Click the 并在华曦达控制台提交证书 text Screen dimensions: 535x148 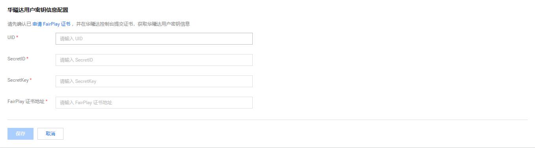coord(104,24)
